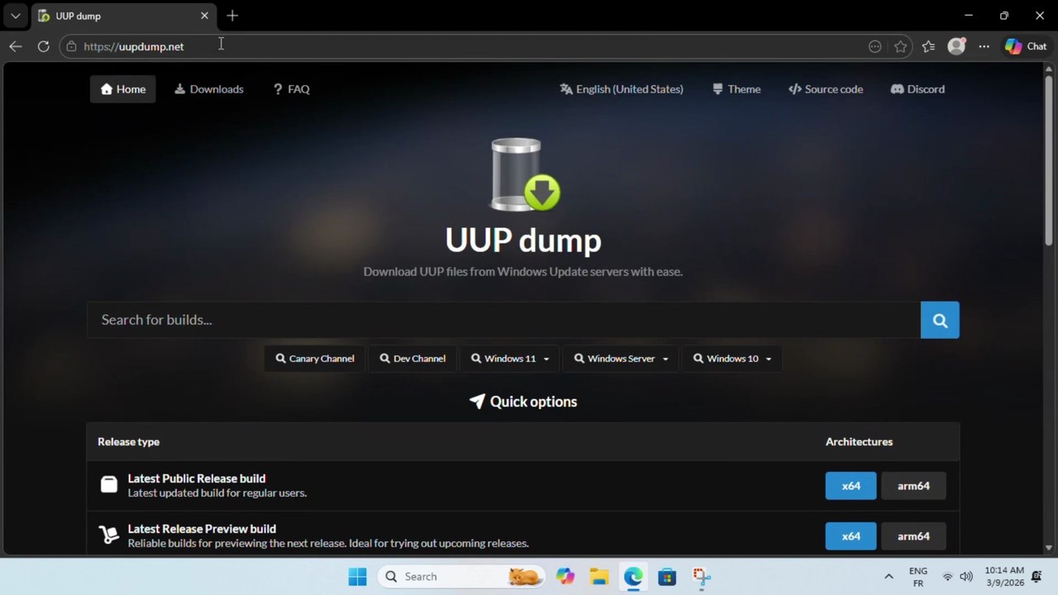Search Canary Channel builds

click(315, 359)
